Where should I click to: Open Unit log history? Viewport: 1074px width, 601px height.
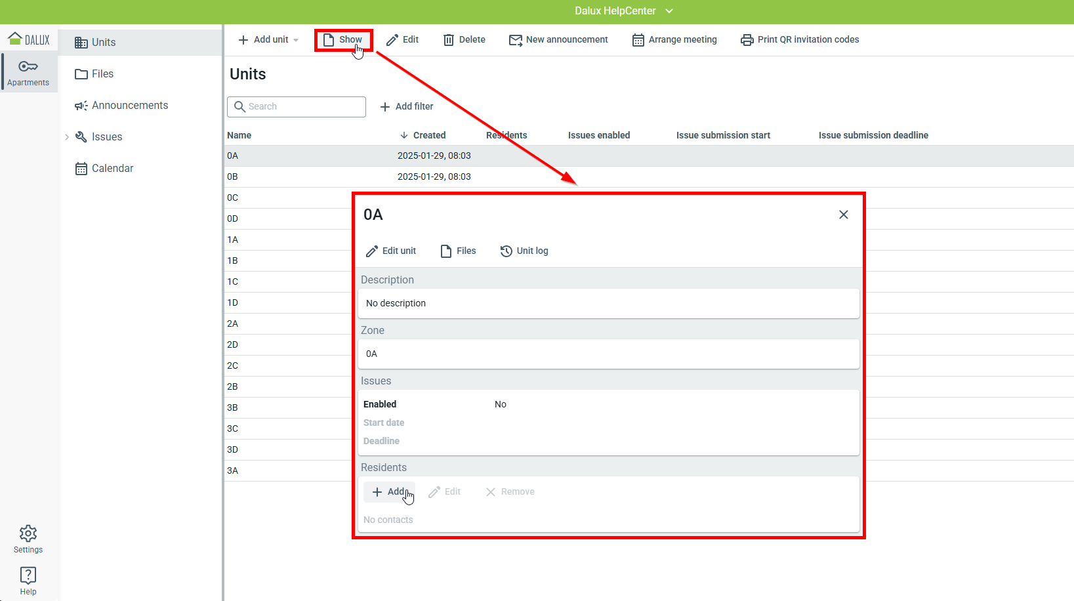point(524,251)
